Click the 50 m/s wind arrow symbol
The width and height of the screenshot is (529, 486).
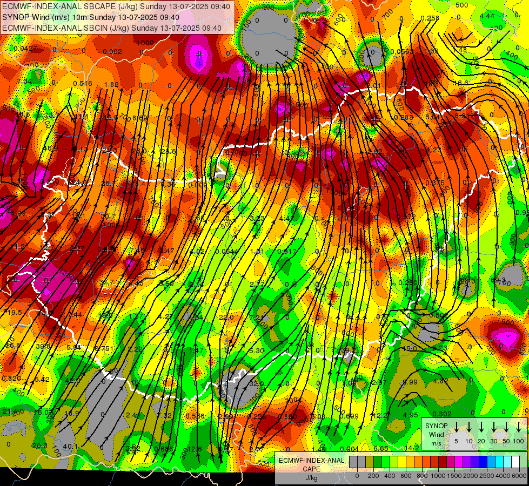pyautogui.click(x=506, y=427)
